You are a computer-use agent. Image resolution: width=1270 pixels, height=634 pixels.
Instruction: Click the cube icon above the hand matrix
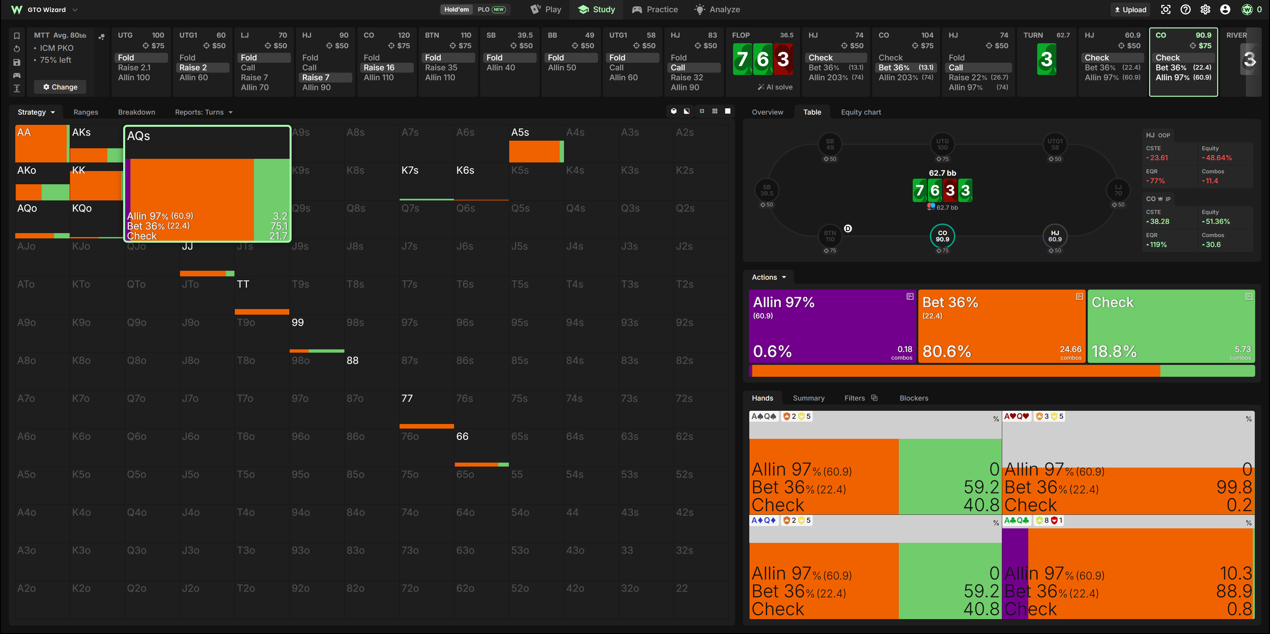click(673, 111)
